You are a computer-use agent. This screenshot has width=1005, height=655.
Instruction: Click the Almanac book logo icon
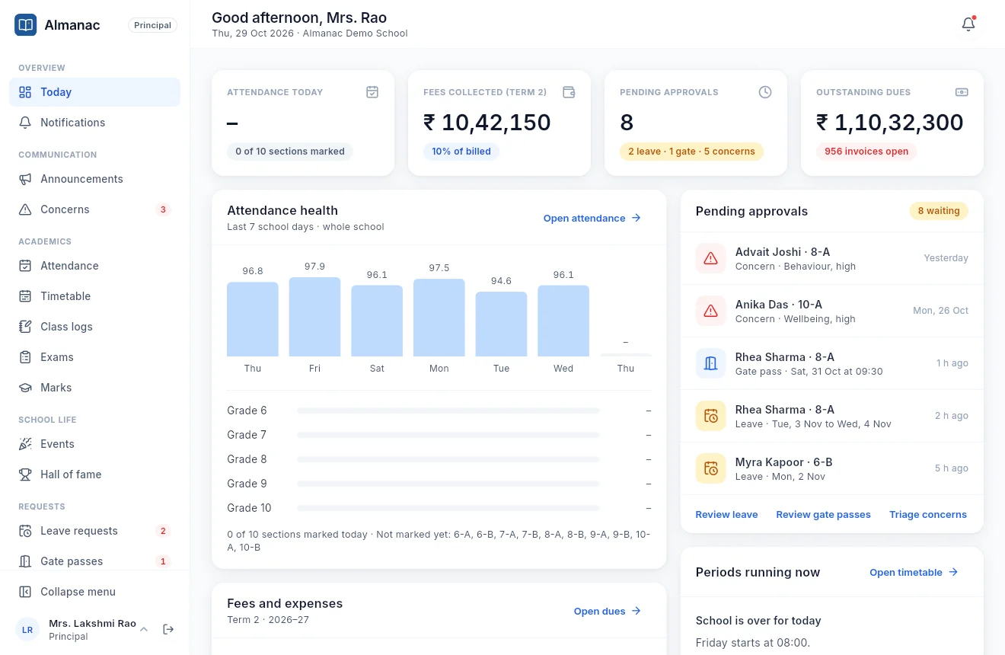point(25,25)
